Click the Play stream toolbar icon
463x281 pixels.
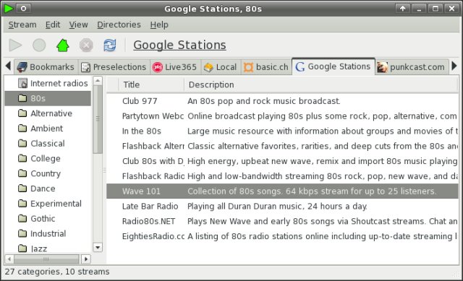pyautogui.click(x=15, y=45)
